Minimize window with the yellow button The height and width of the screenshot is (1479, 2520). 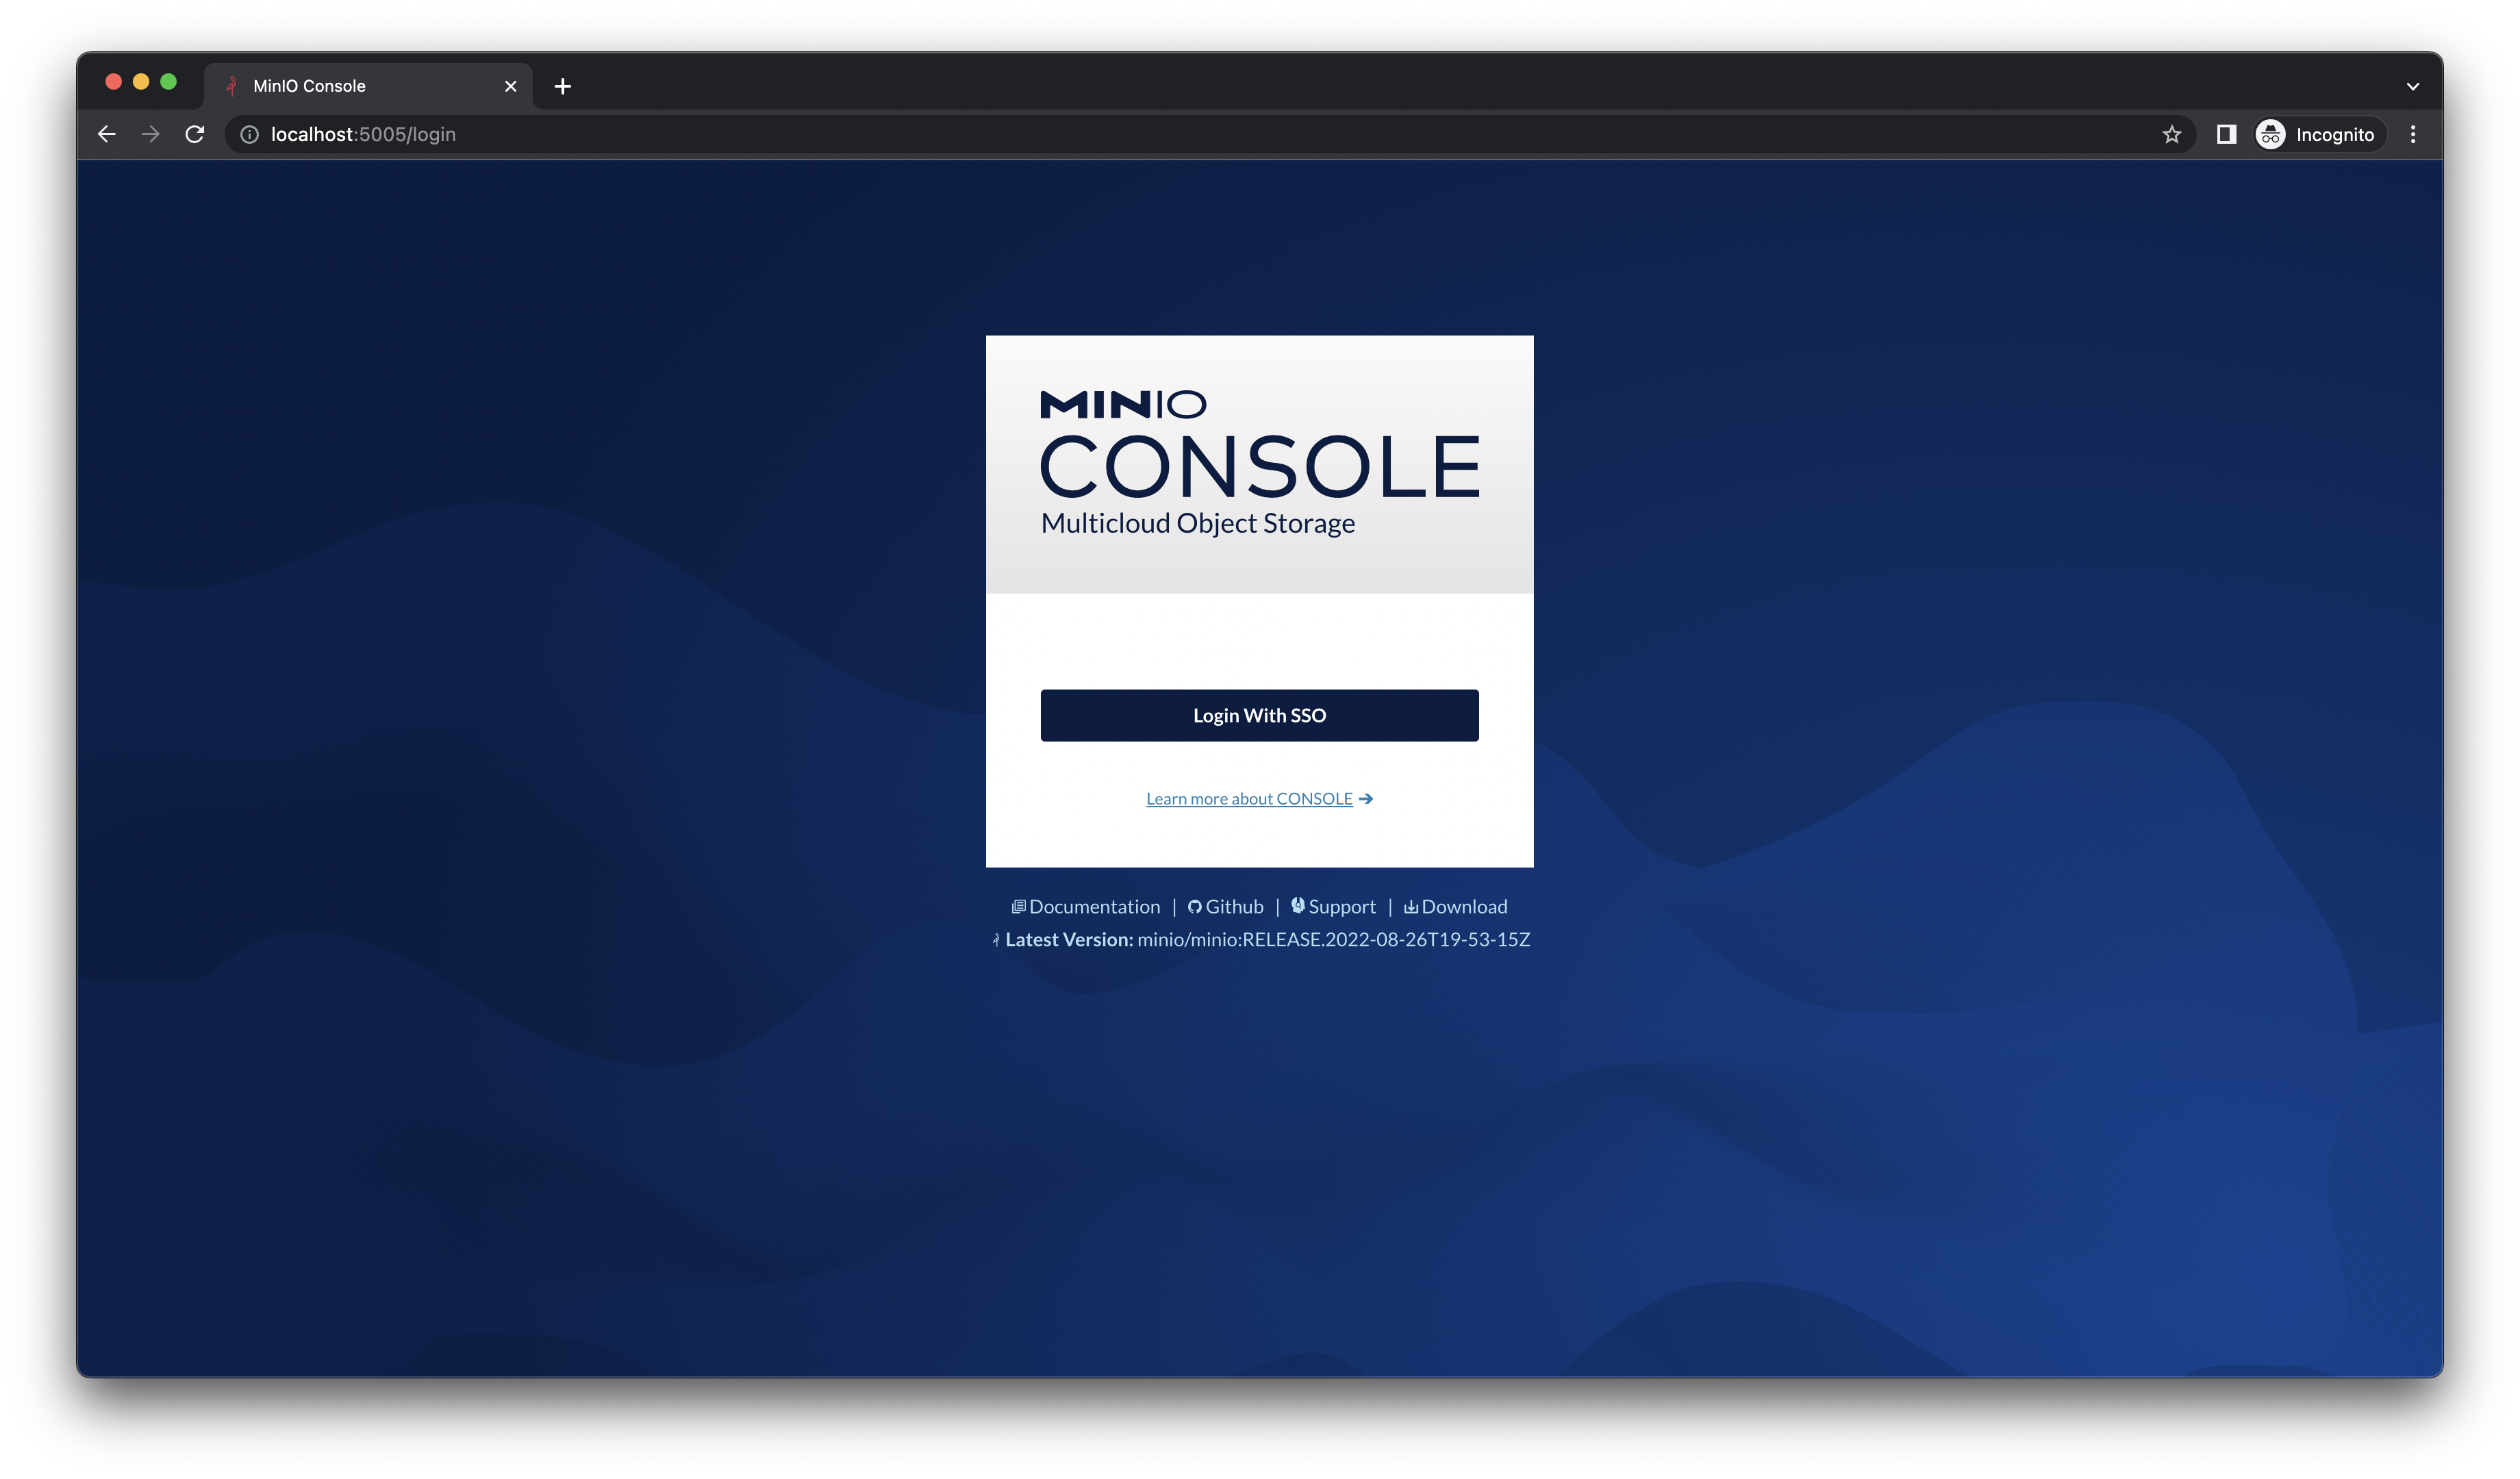point(141,82)
